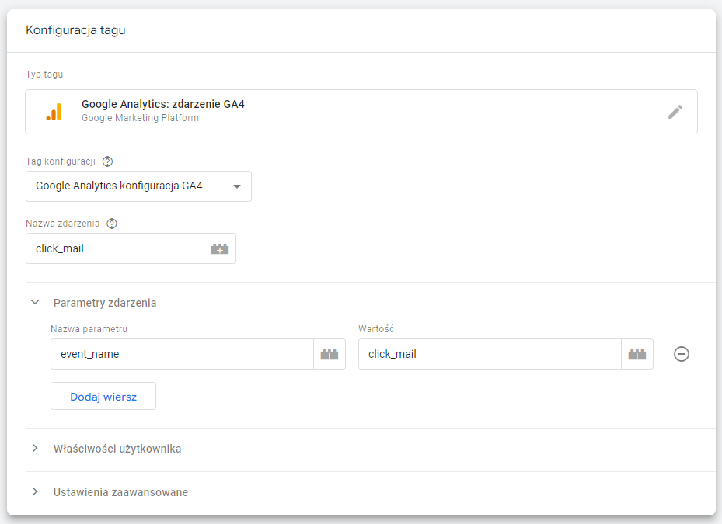Click the Nazwa parametru label

click(89, 329)
